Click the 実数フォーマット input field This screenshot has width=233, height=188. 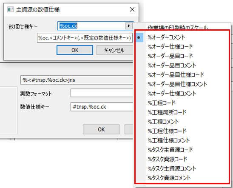tap(102, 93)
